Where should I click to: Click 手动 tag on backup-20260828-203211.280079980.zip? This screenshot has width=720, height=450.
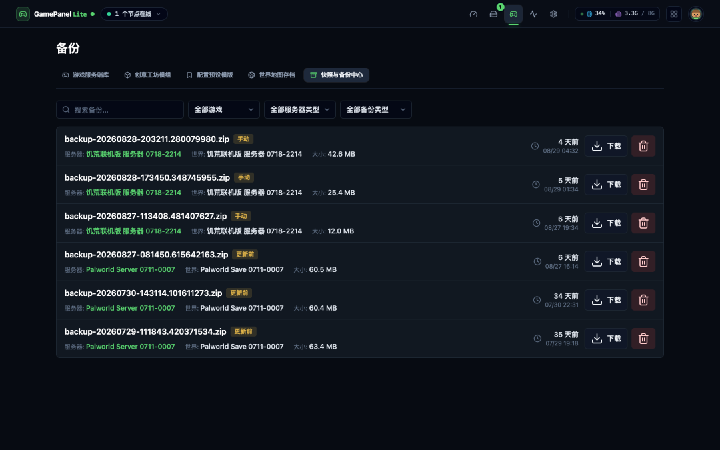coord(243,139)
